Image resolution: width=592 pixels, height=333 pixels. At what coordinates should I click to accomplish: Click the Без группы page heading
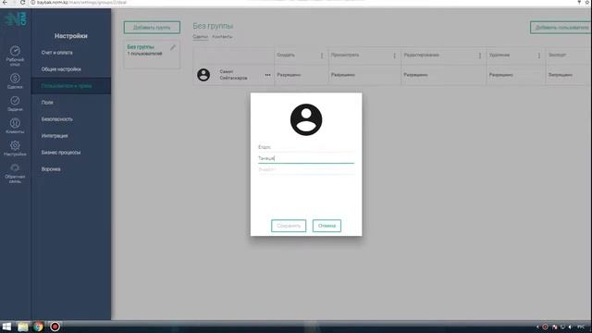coord(213,26)
